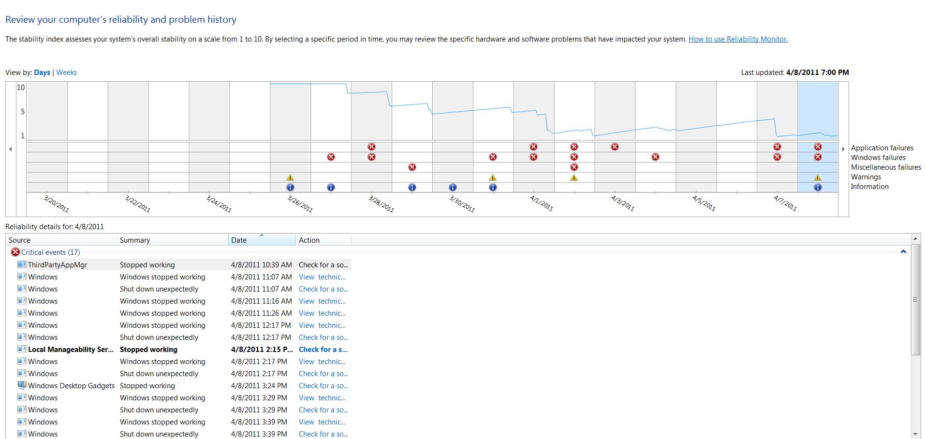
Task: Select the information icon on 3/30/2011
Action: [x=453, y=187]
